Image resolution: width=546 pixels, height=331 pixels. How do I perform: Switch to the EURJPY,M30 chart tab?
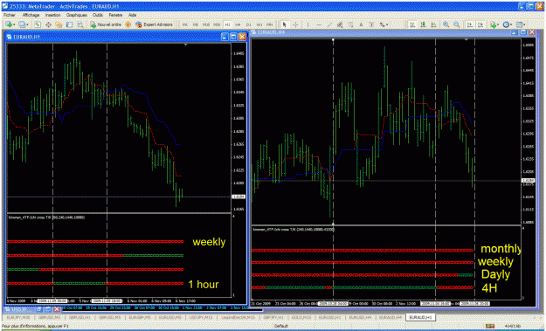pos(18,317)
